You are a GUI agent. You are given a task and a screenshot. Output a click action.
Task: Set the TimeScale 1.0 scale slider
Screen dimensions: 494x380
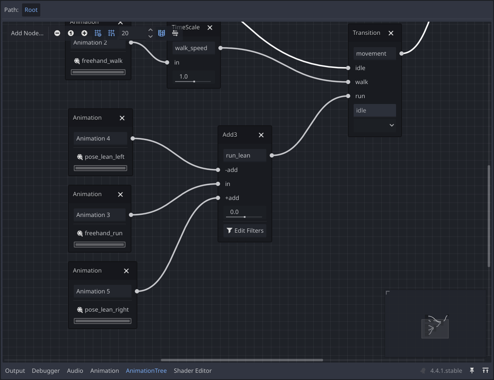click(194, 77)
